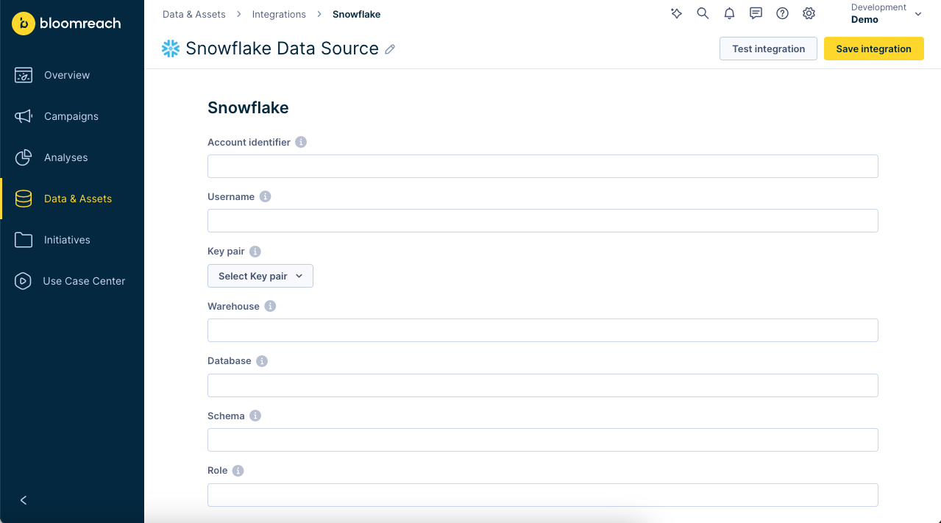Open the Overview section icon
This screenshot has width=941, height=523.
pyautogui.click(x=24, y=75)
